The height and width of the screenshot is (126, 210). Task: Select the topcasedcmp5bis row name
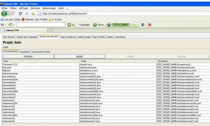(10, 91)
